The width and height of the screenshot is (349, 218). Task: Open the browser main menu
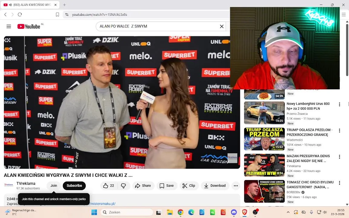[x=344, y=15]
